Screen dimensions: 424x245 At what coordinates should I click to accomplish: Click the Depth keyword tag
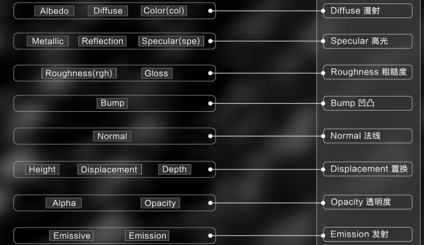[x=175, y=169]
